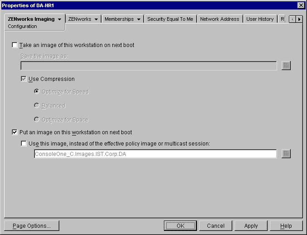Image resolution: width=307 pixels, height=235 pixels.
Task: Click the Configuration sub-page label
Action: coord(22,26)
